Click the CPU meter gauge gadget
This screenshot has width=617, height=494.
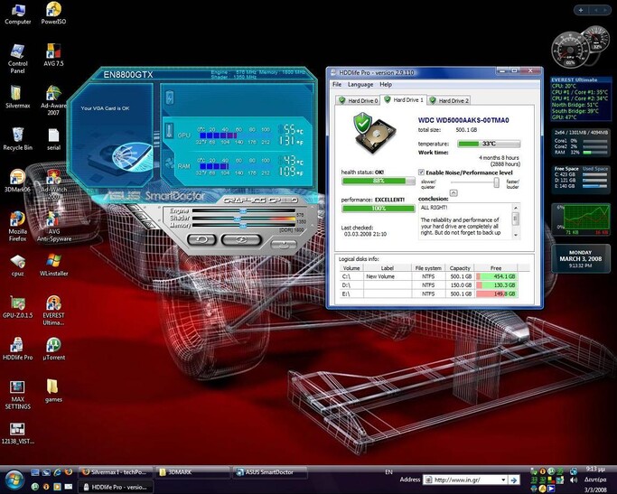coord(569,50)
